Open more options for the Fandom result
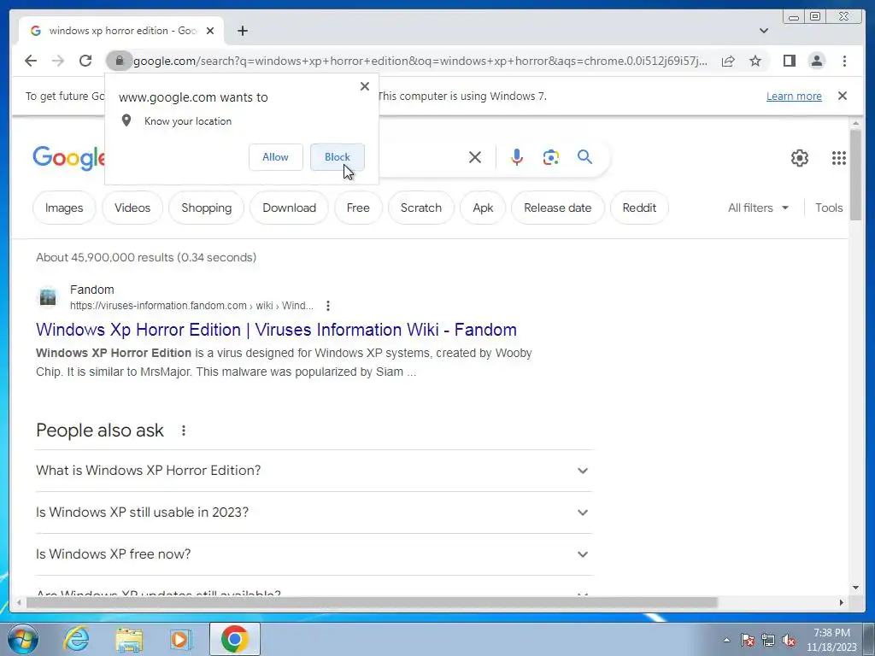This screenshot has width=875, height=656. tap(328, 306)
